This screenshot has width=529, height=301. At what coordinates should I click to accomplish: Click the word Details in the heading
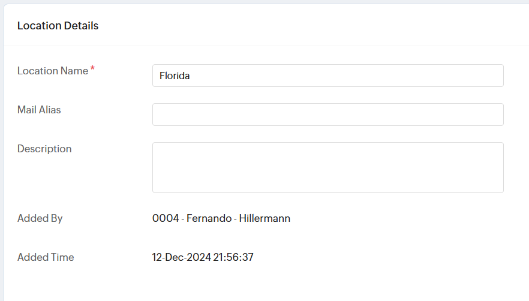(x=81, y=26)
